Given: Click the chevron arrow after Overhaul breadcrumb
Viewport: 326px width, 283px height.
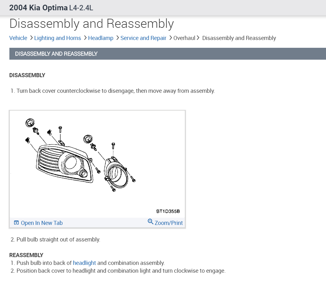Looking at the screenshot, I should click(x=198, y=38).
